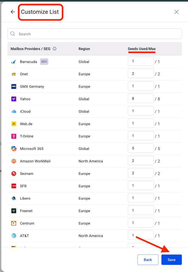Click the Barracuda provider logo

click(x=14, y=62)
